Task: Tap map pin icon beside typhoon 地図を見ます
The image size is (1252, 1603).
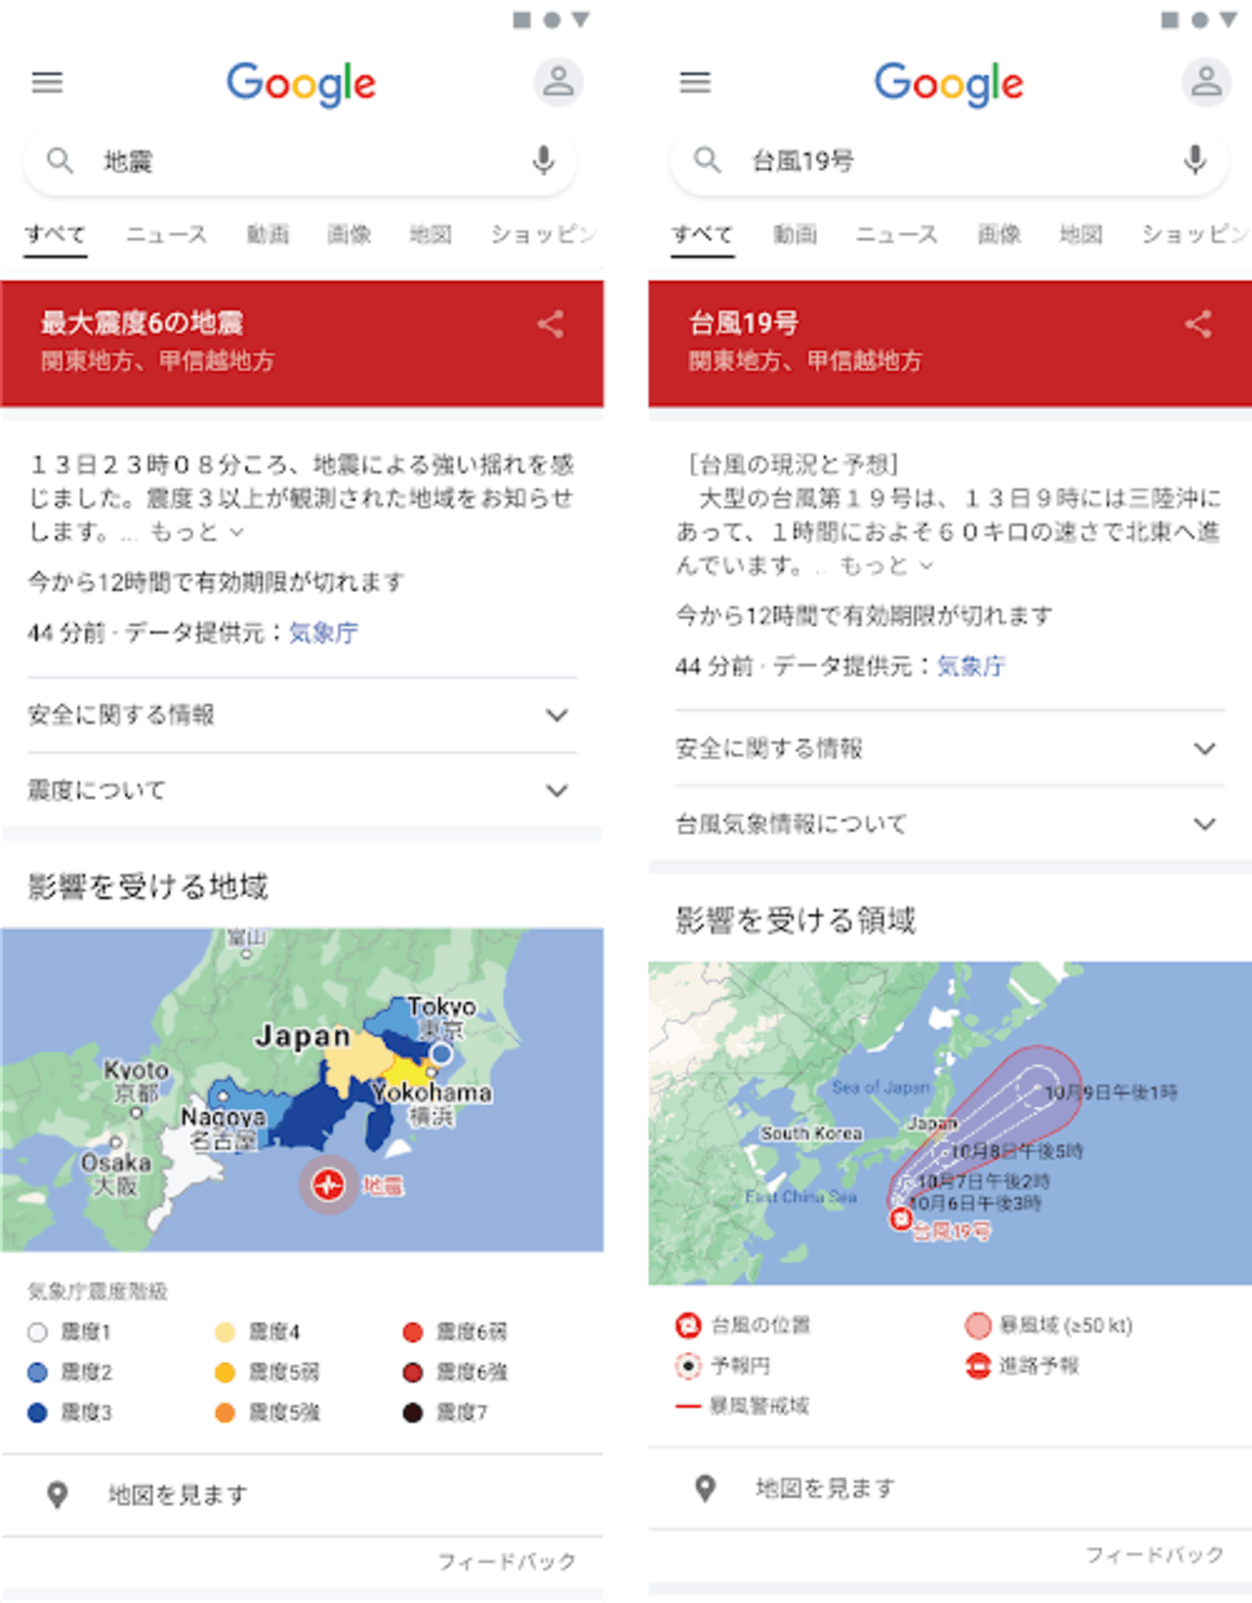Action: [705, 1488]
